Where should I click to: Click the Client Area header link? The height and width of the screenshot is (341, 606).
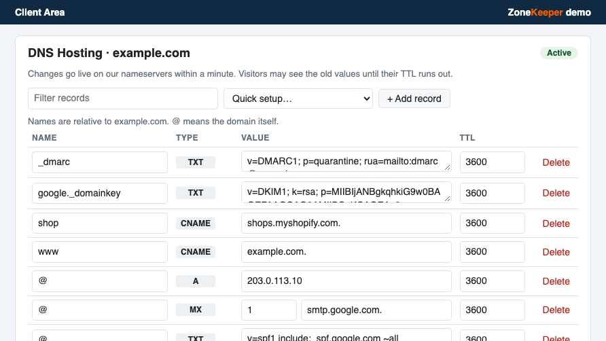click(x=40, y=12)
